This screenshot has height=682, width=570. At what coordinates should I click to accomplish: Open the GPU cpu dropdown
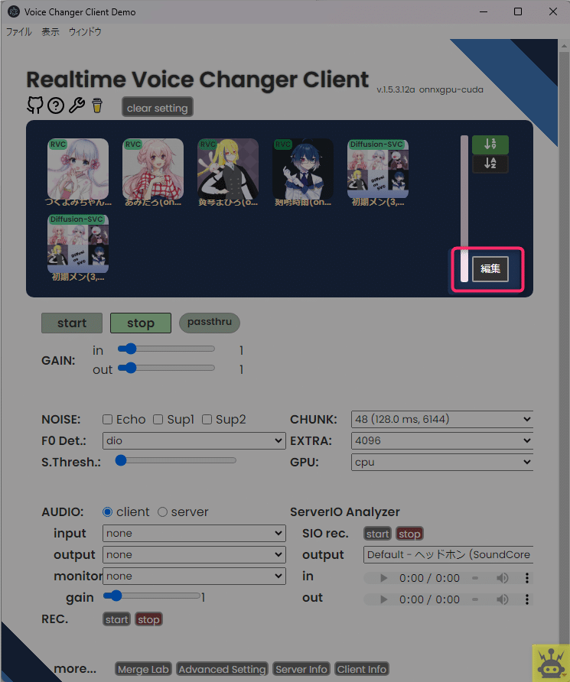(442, 462)
